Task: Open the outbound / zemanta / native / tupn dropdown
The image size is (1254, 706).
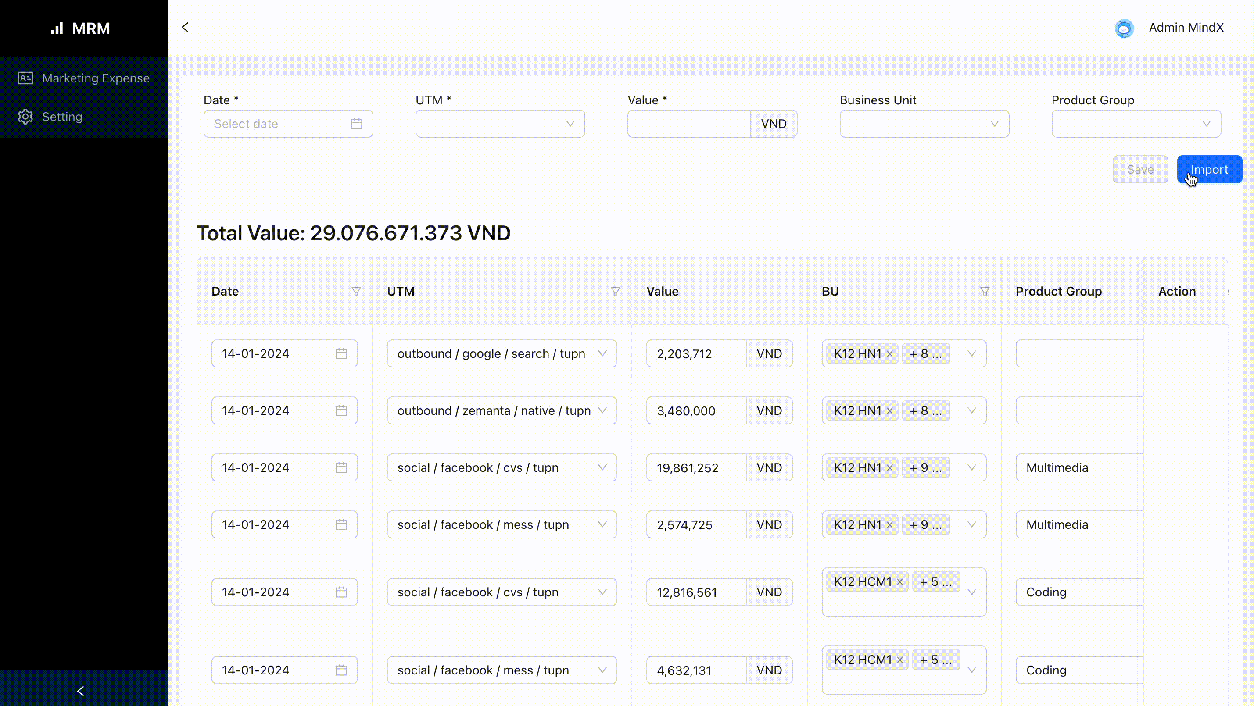Action: [x=502, y=410]
